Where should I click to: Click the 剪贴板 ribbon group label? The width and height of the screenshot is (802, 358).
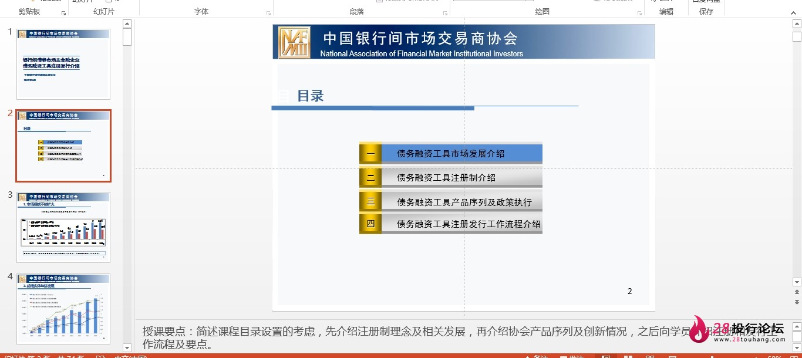29,12
